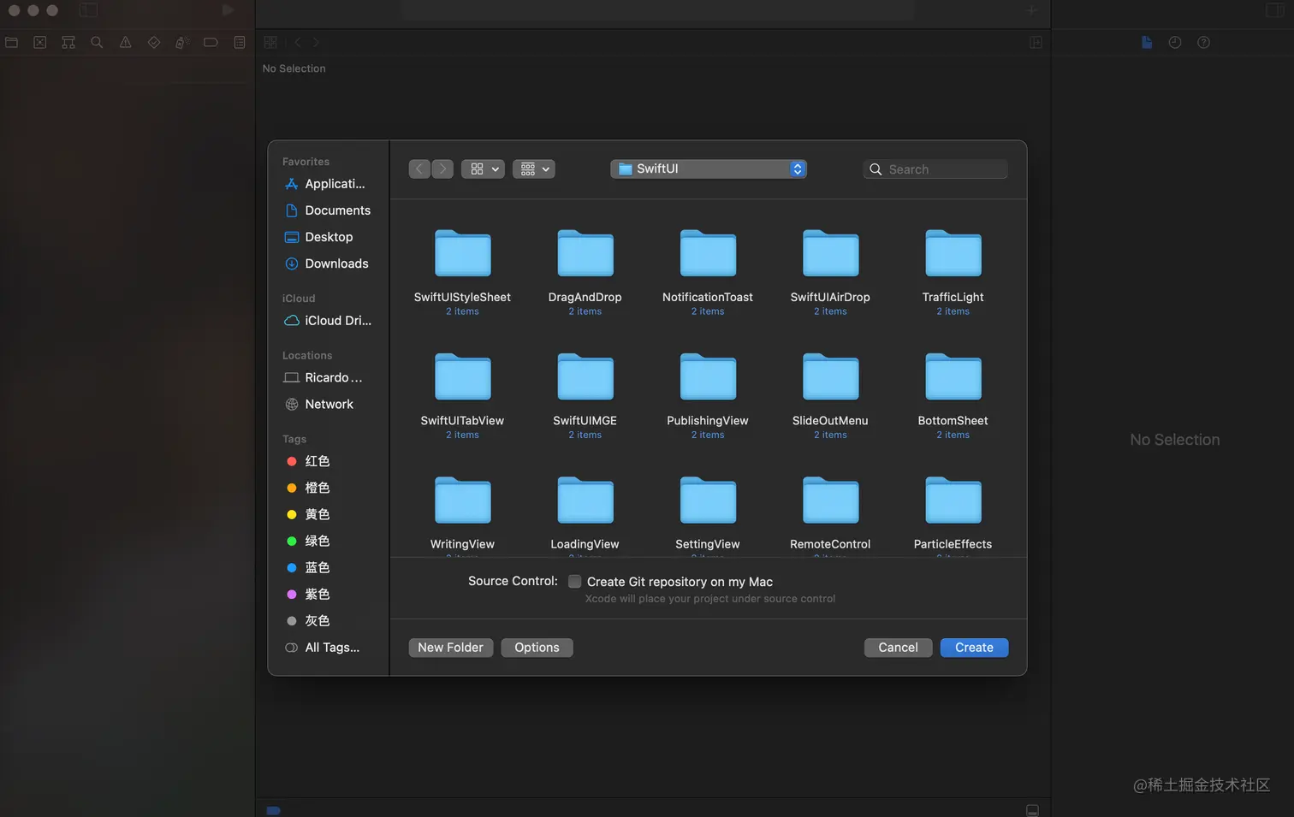Open the Source Control navigator icon

tap(39, 42)
